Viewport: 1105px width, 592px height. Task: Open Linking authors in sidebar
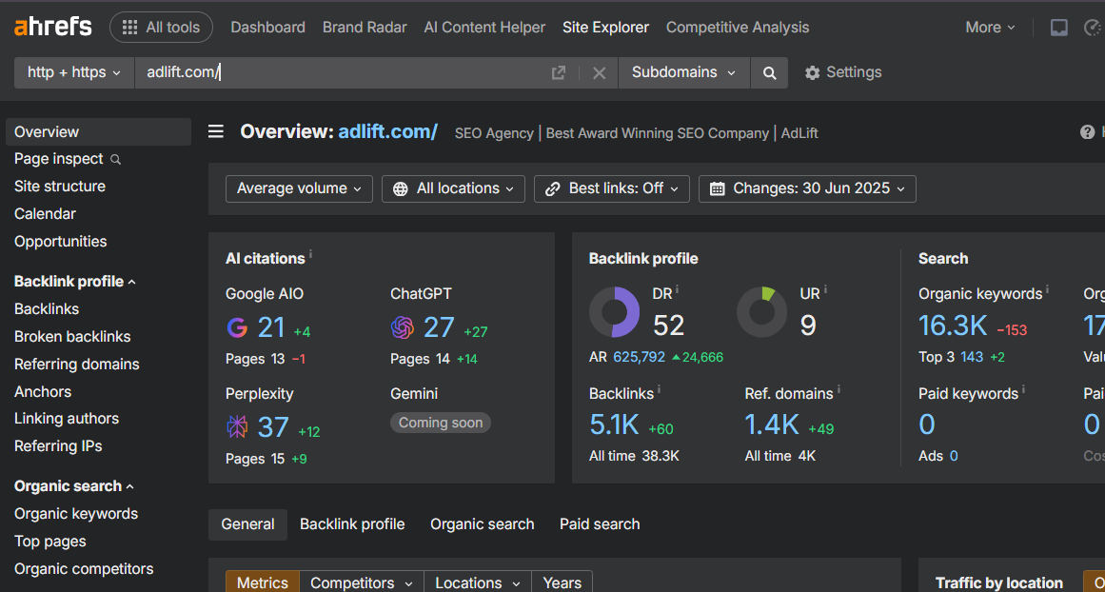click(x=67, y=419)
